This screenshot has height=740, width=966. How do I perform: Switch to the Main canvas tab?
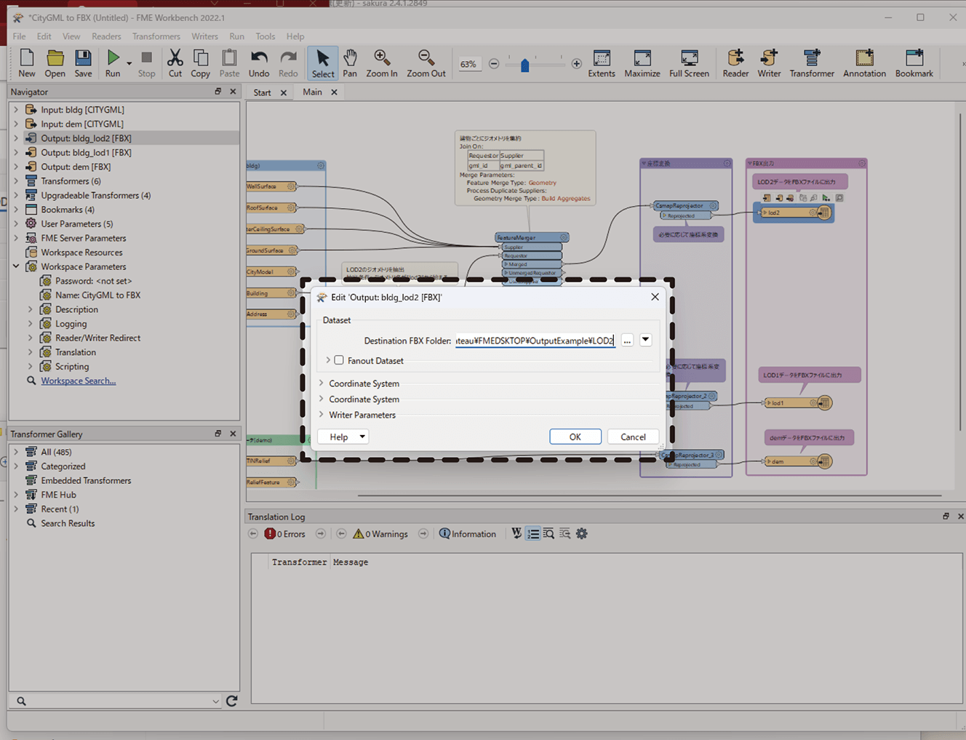click(x=312, y=92)
